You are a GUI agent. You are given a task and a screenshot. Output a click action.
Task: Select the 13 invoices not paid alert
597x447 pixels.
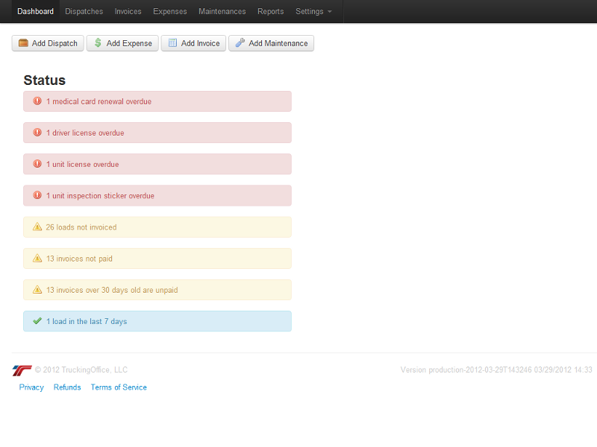coord(157,259)
